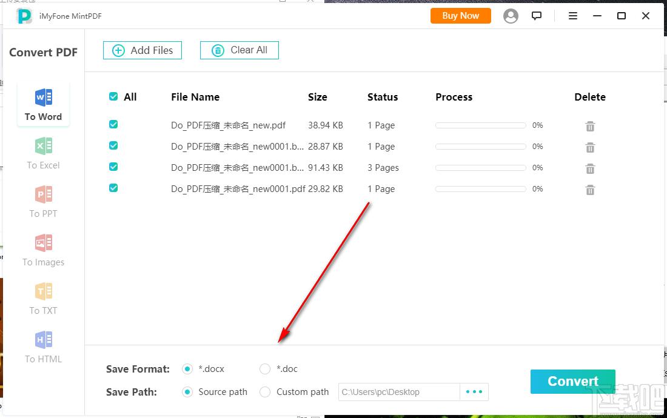Image resolution: width=667 pixels, height=418 pixels.
Task: Open the hamburger menu in title bar
Action: coord(573,16)
